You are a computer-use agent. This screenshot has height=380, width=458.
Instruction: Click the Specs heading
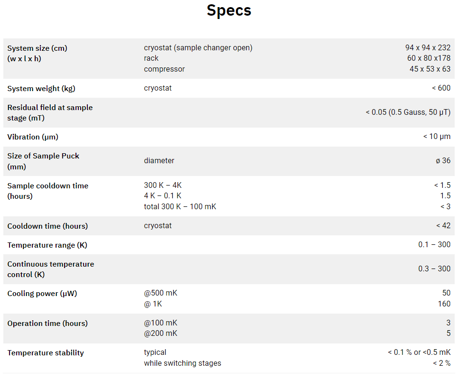click(x=229, y=11)
